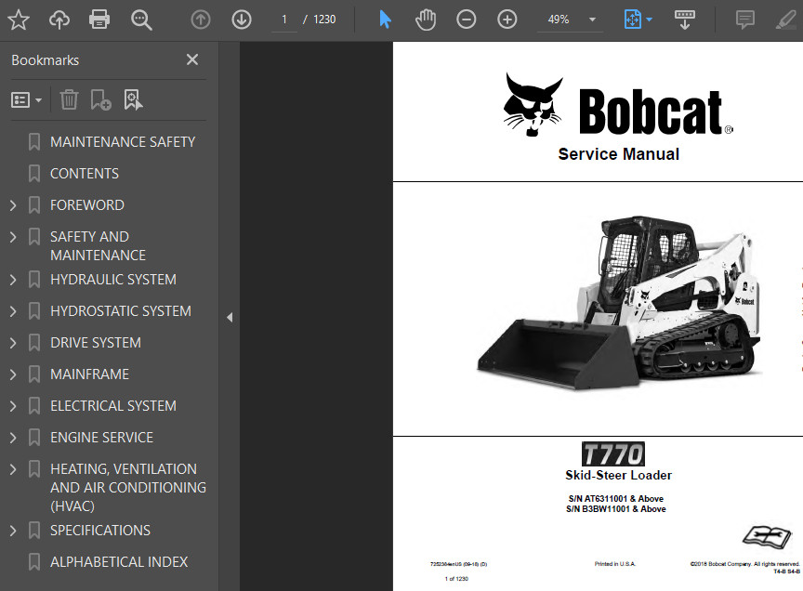Screen dimensions: 803x591
Task: Expand the ENGINE SERVICE bookmark
Action: pyautogui.click(x=13, y=438)
